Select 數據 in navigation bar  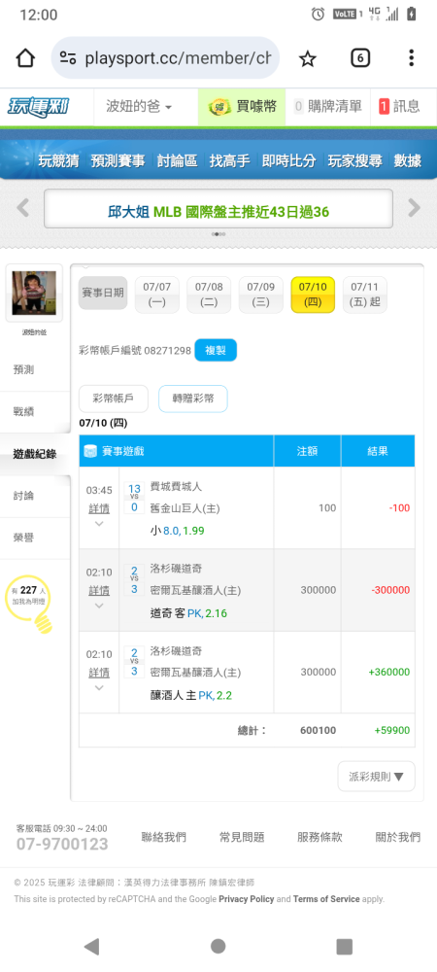click(408, 161)
